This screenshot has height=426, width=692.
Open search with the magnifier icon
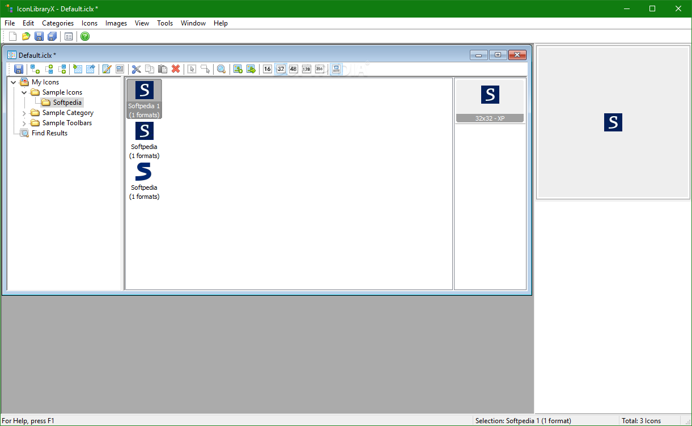coord(222,69)
